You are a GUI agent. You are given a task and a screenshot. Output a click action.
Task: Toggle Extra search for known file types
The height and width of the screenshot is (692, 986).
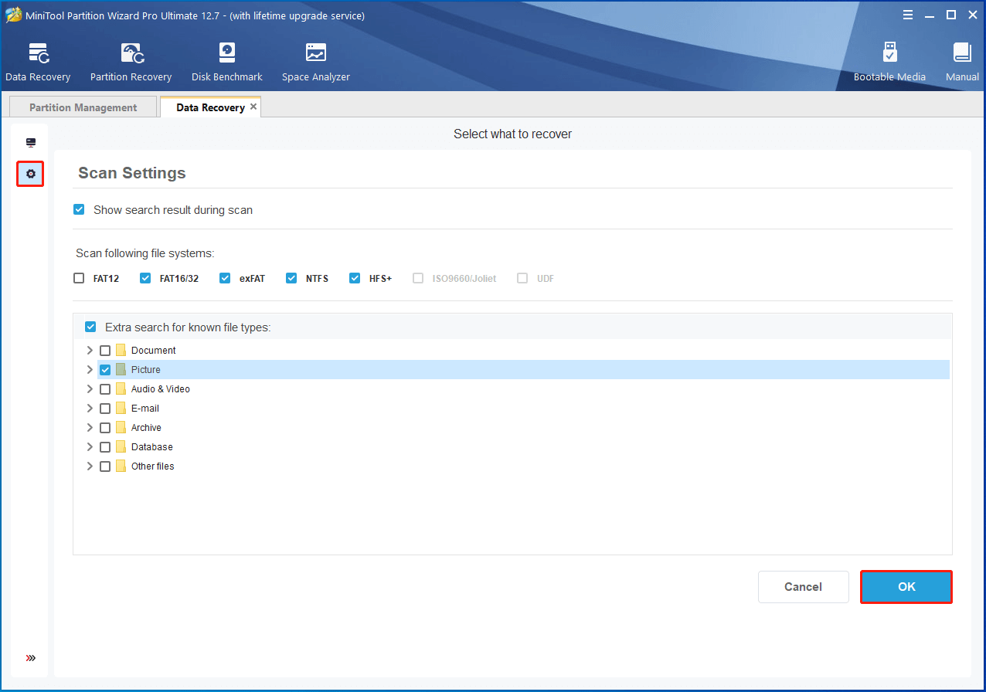coord(90,327)
